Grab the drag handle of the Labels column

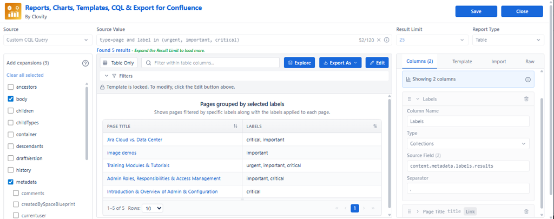[x=410, y=99]
